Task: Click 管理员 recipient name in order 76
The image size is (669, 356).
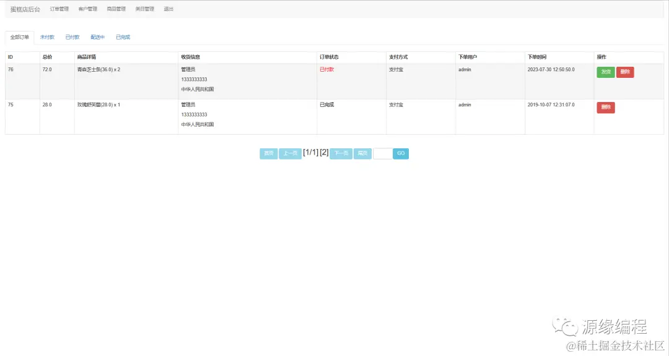Action: tap(188, 69)
